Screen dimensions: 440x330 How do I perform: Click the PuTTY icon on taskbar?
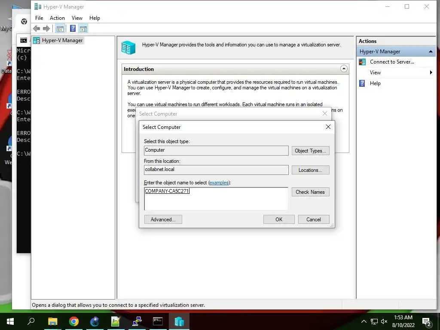click(137, 321)
